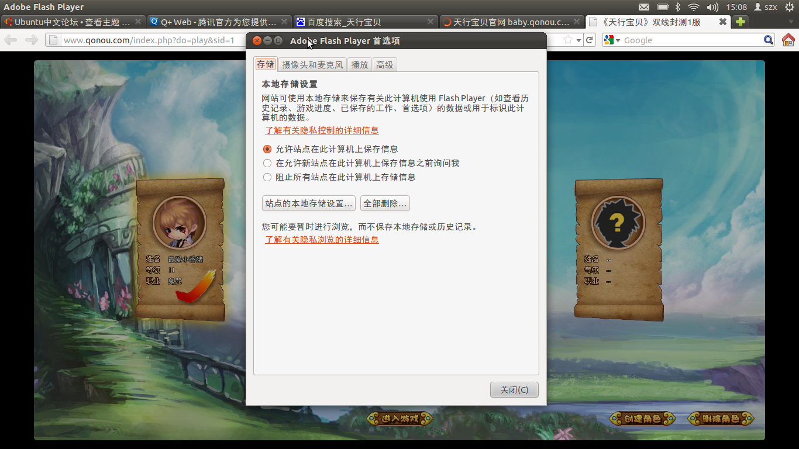Select 阻止所有站点在此计算机上存储信息 radio option
This screenshot has width=799, height=449.
click(340, 177)
